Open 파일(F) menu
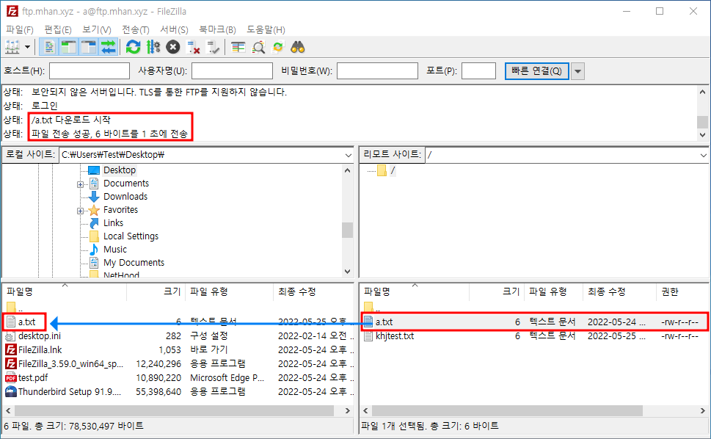 (x=20, y=29)
